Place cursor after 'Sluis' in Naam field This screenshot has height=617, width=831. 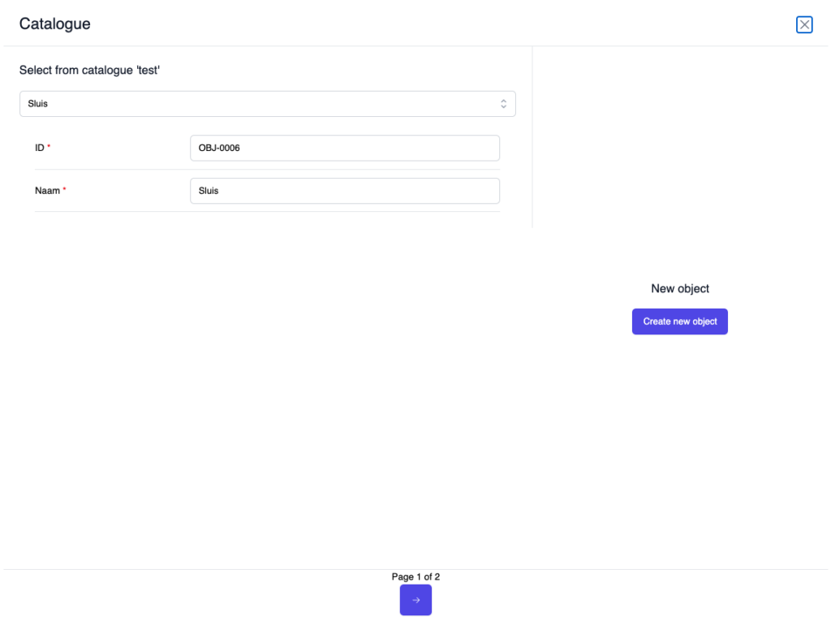coord(222,191)
